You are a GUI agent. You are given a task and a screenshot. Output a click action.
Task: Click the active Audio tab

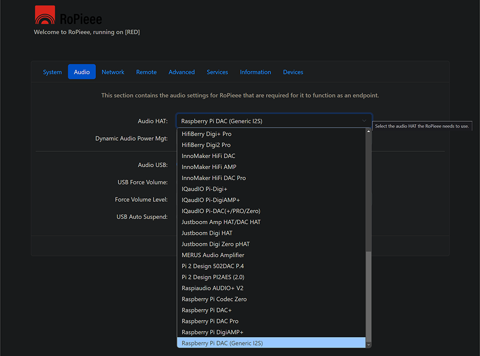(81, 72)
